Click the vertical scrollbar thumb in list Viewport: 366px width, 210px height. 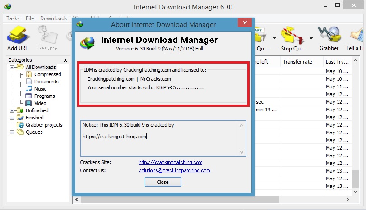click(355, 179)
